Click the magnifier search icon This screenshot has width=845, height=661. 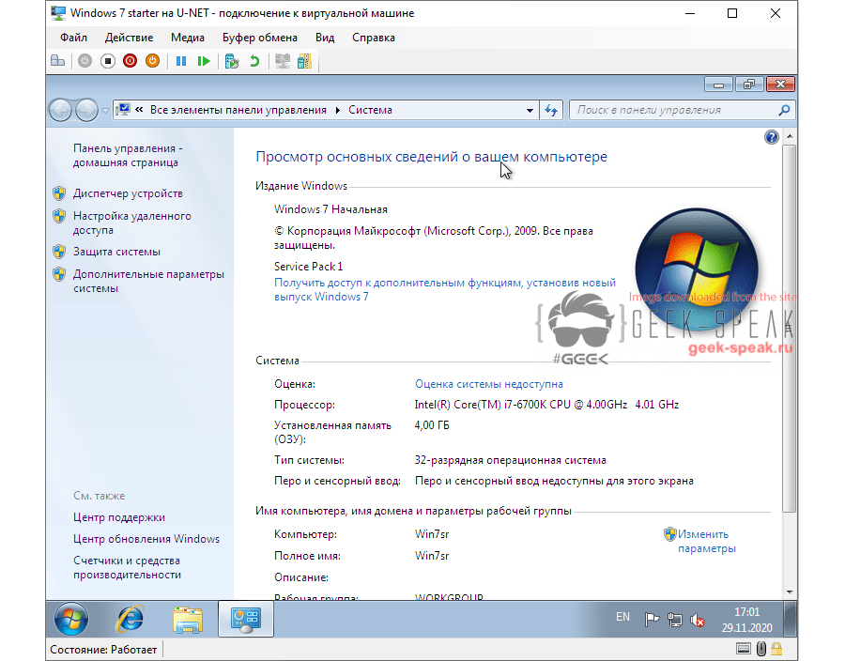(x=785, y=111)
